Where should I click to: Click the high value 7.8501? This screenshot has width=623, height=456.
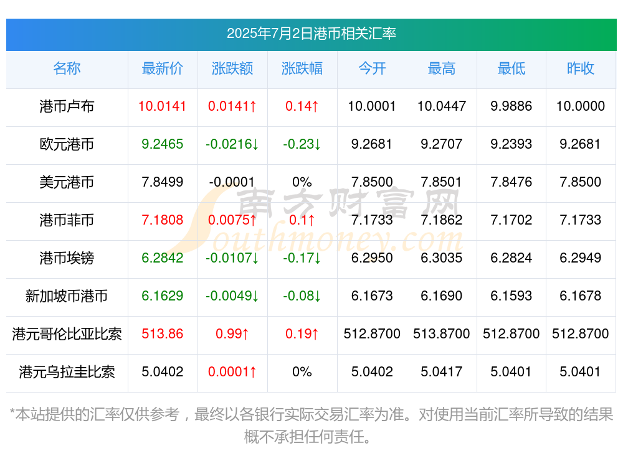point(442,182)
